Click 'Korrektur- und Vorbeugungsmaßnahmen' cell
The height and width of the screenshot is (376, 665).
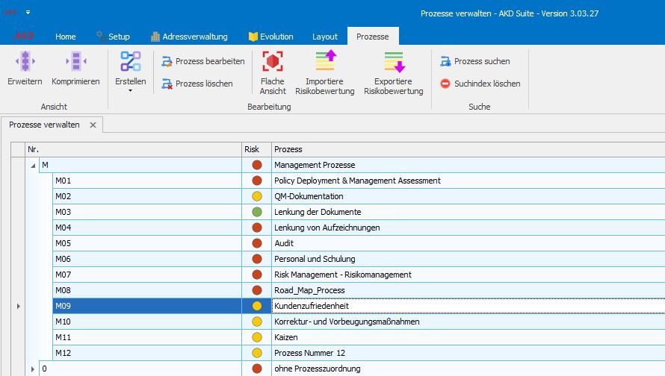(x=468, y=322)
